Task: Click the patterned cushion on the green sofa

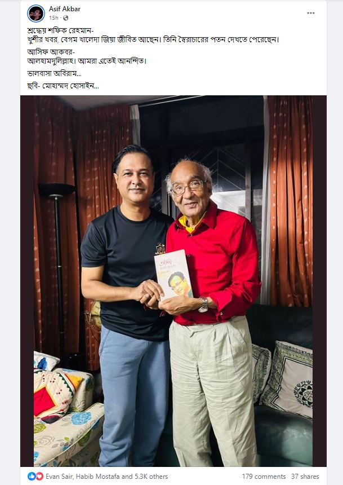Action: (287, 378)
